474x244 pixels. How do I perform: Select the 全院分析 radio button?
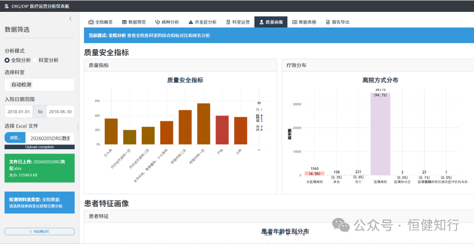click(x=7, y=60)
